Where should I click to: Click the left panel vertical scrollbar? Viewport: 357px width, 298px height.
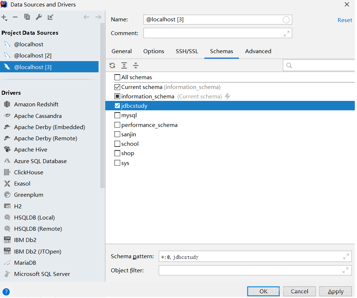(x=103, y=105)
